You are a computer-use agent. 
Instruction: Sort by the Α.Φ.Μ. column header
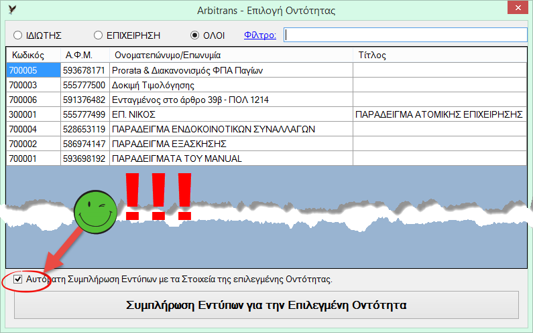(x=85, y=55)
